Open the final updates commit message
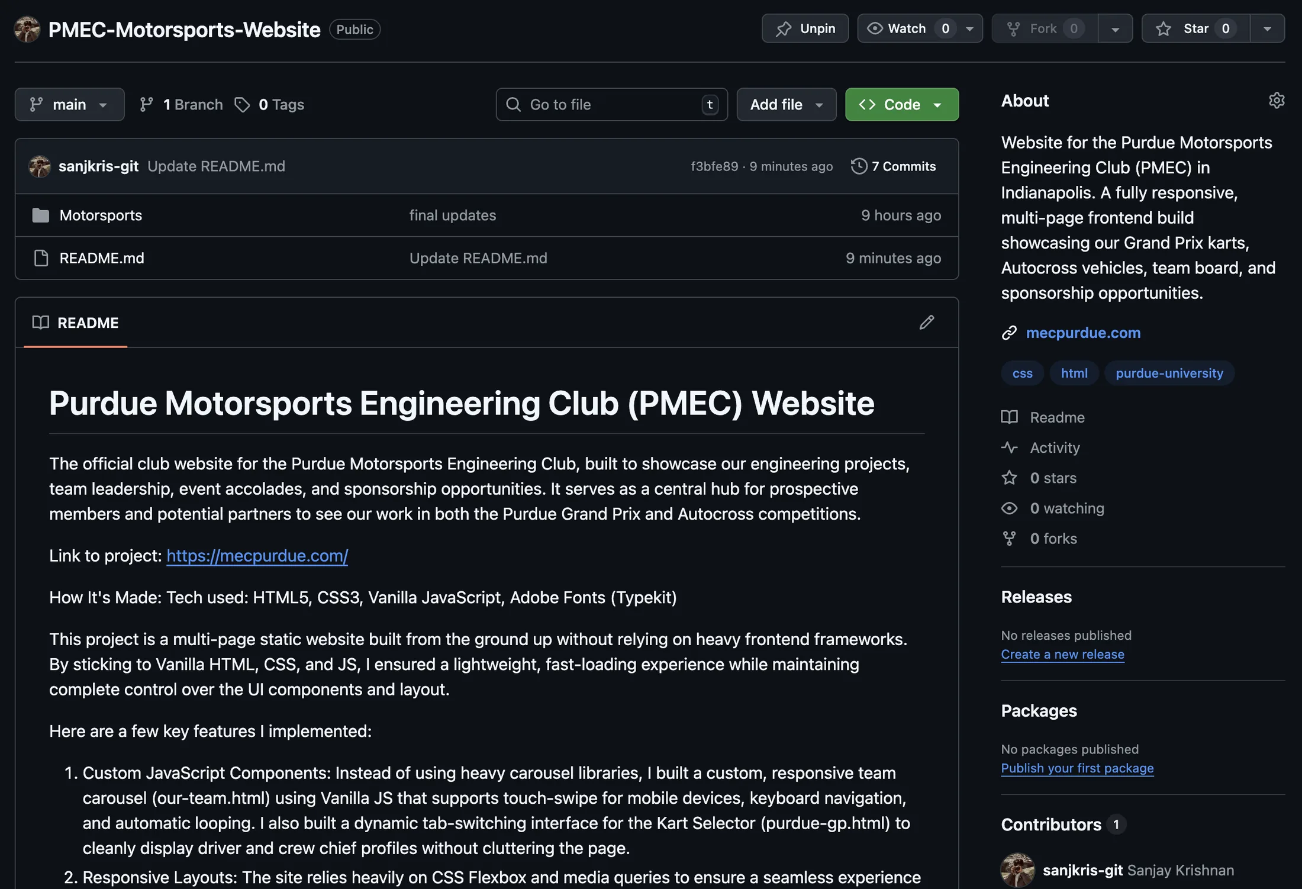The image size is (1302, 889). point(453,215)
